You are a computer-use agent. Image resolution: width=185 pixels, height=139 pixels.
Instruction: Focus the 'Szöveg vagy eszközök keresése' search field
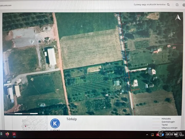point(149,5)
